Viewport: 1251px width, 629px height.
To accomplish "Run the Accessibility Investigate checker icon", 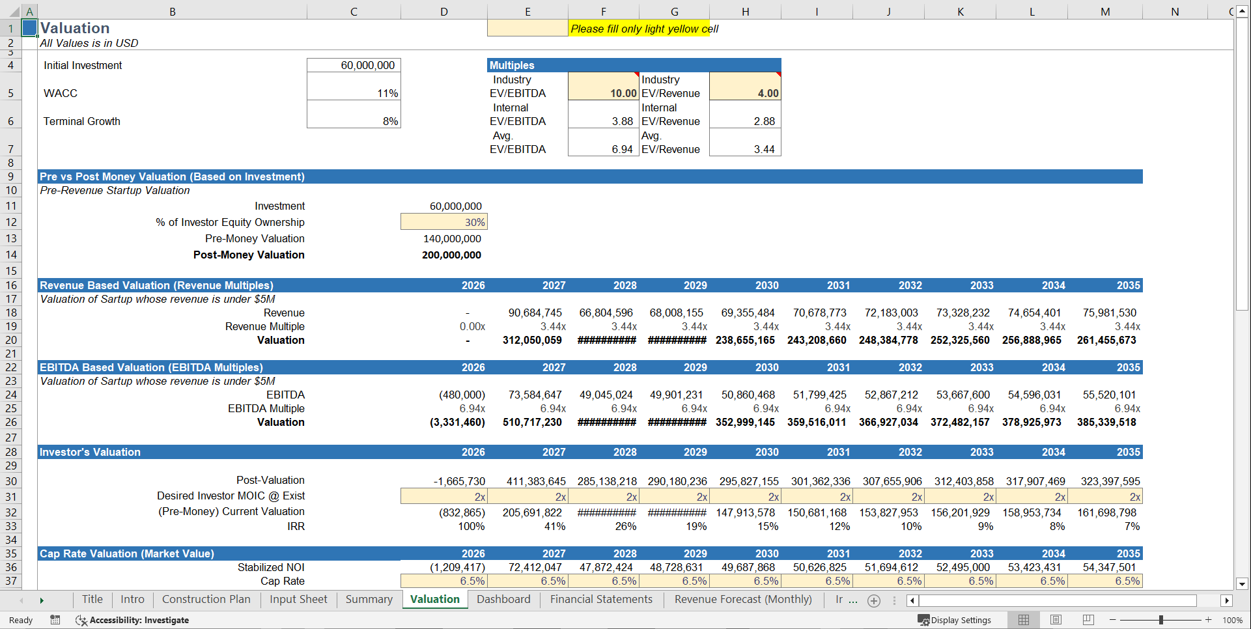I will [x=81, y=620].
